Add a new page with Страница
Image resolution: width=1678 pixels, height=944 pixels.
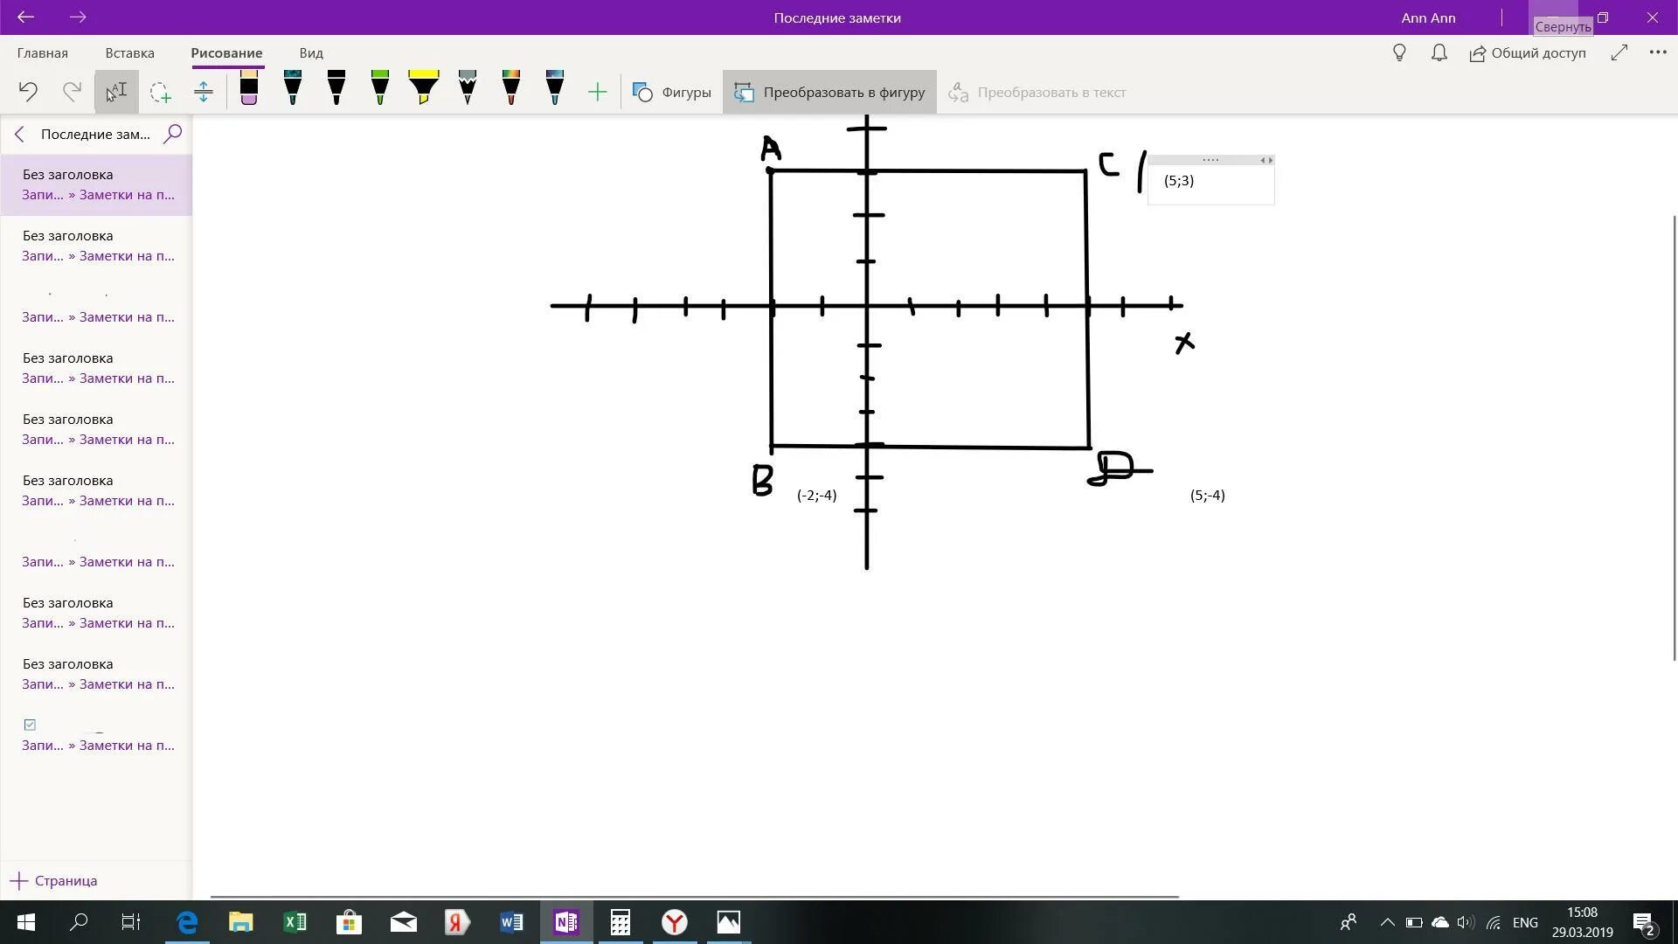coord(54,880)
